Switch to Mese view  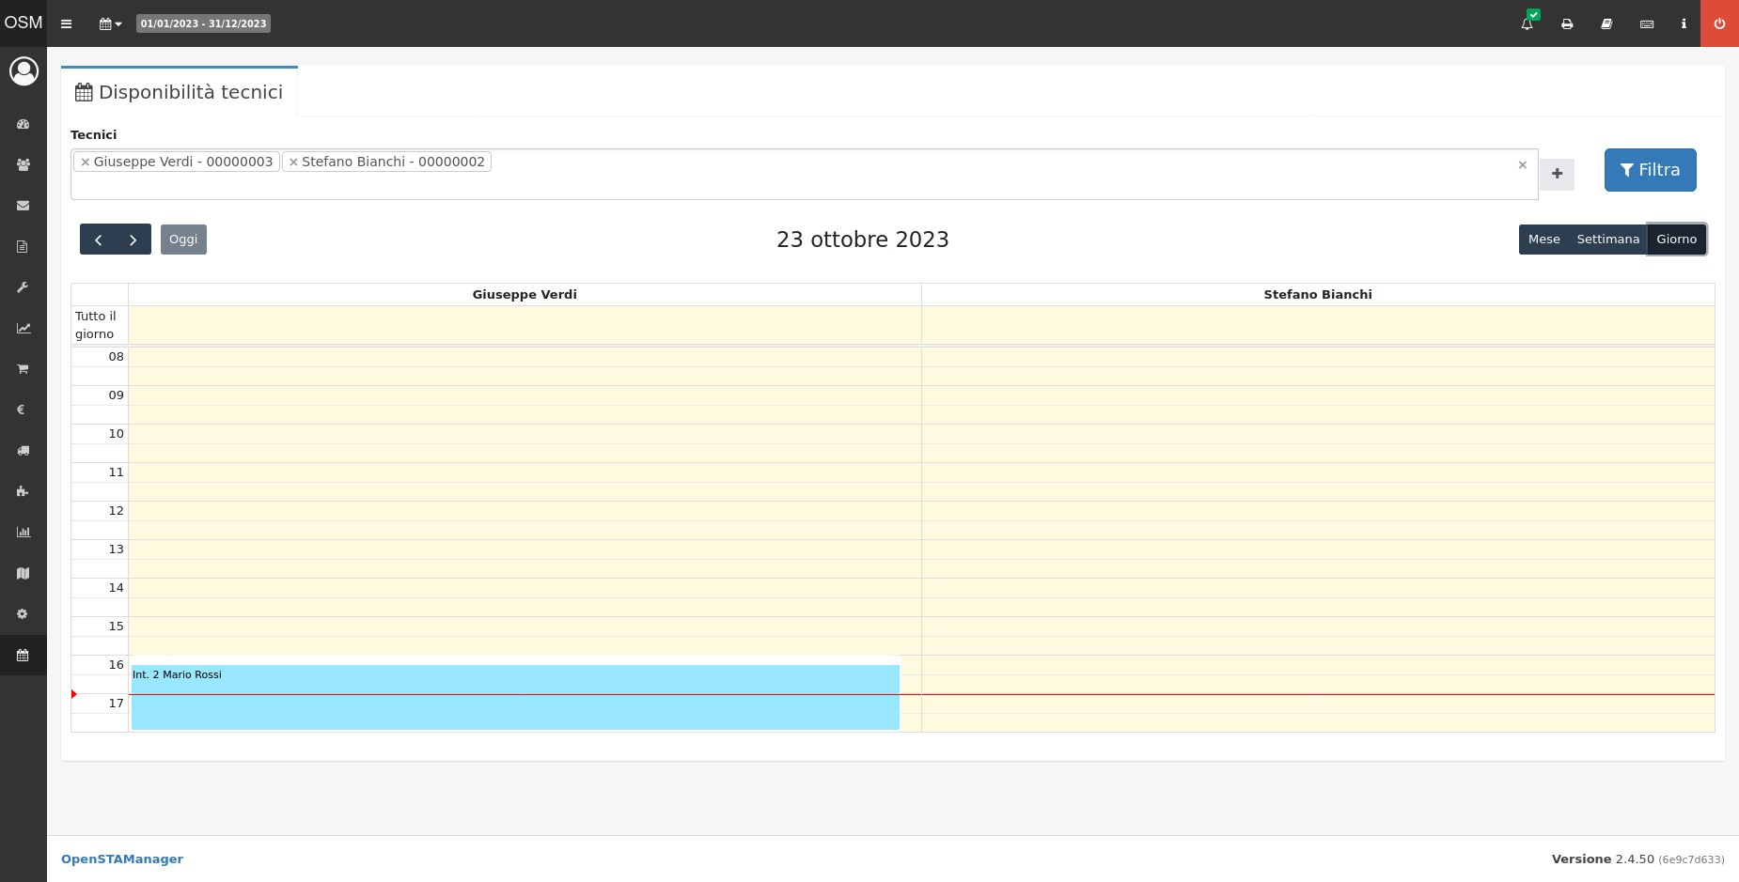pyautogui.click(x=1543, y=240)
